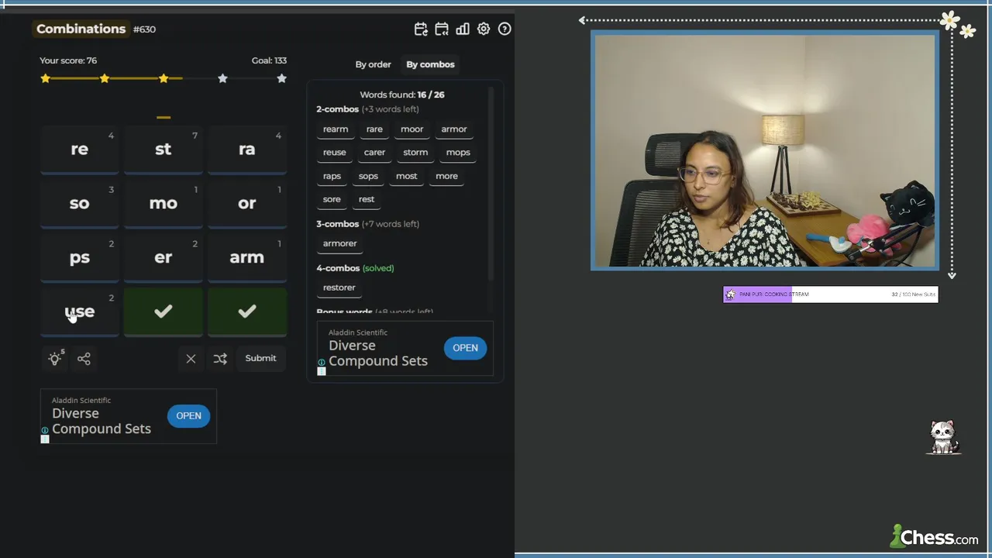Switch to the By order tab
Screen dimensions: 992x558
pyautogui.click(x=373, y=64)
